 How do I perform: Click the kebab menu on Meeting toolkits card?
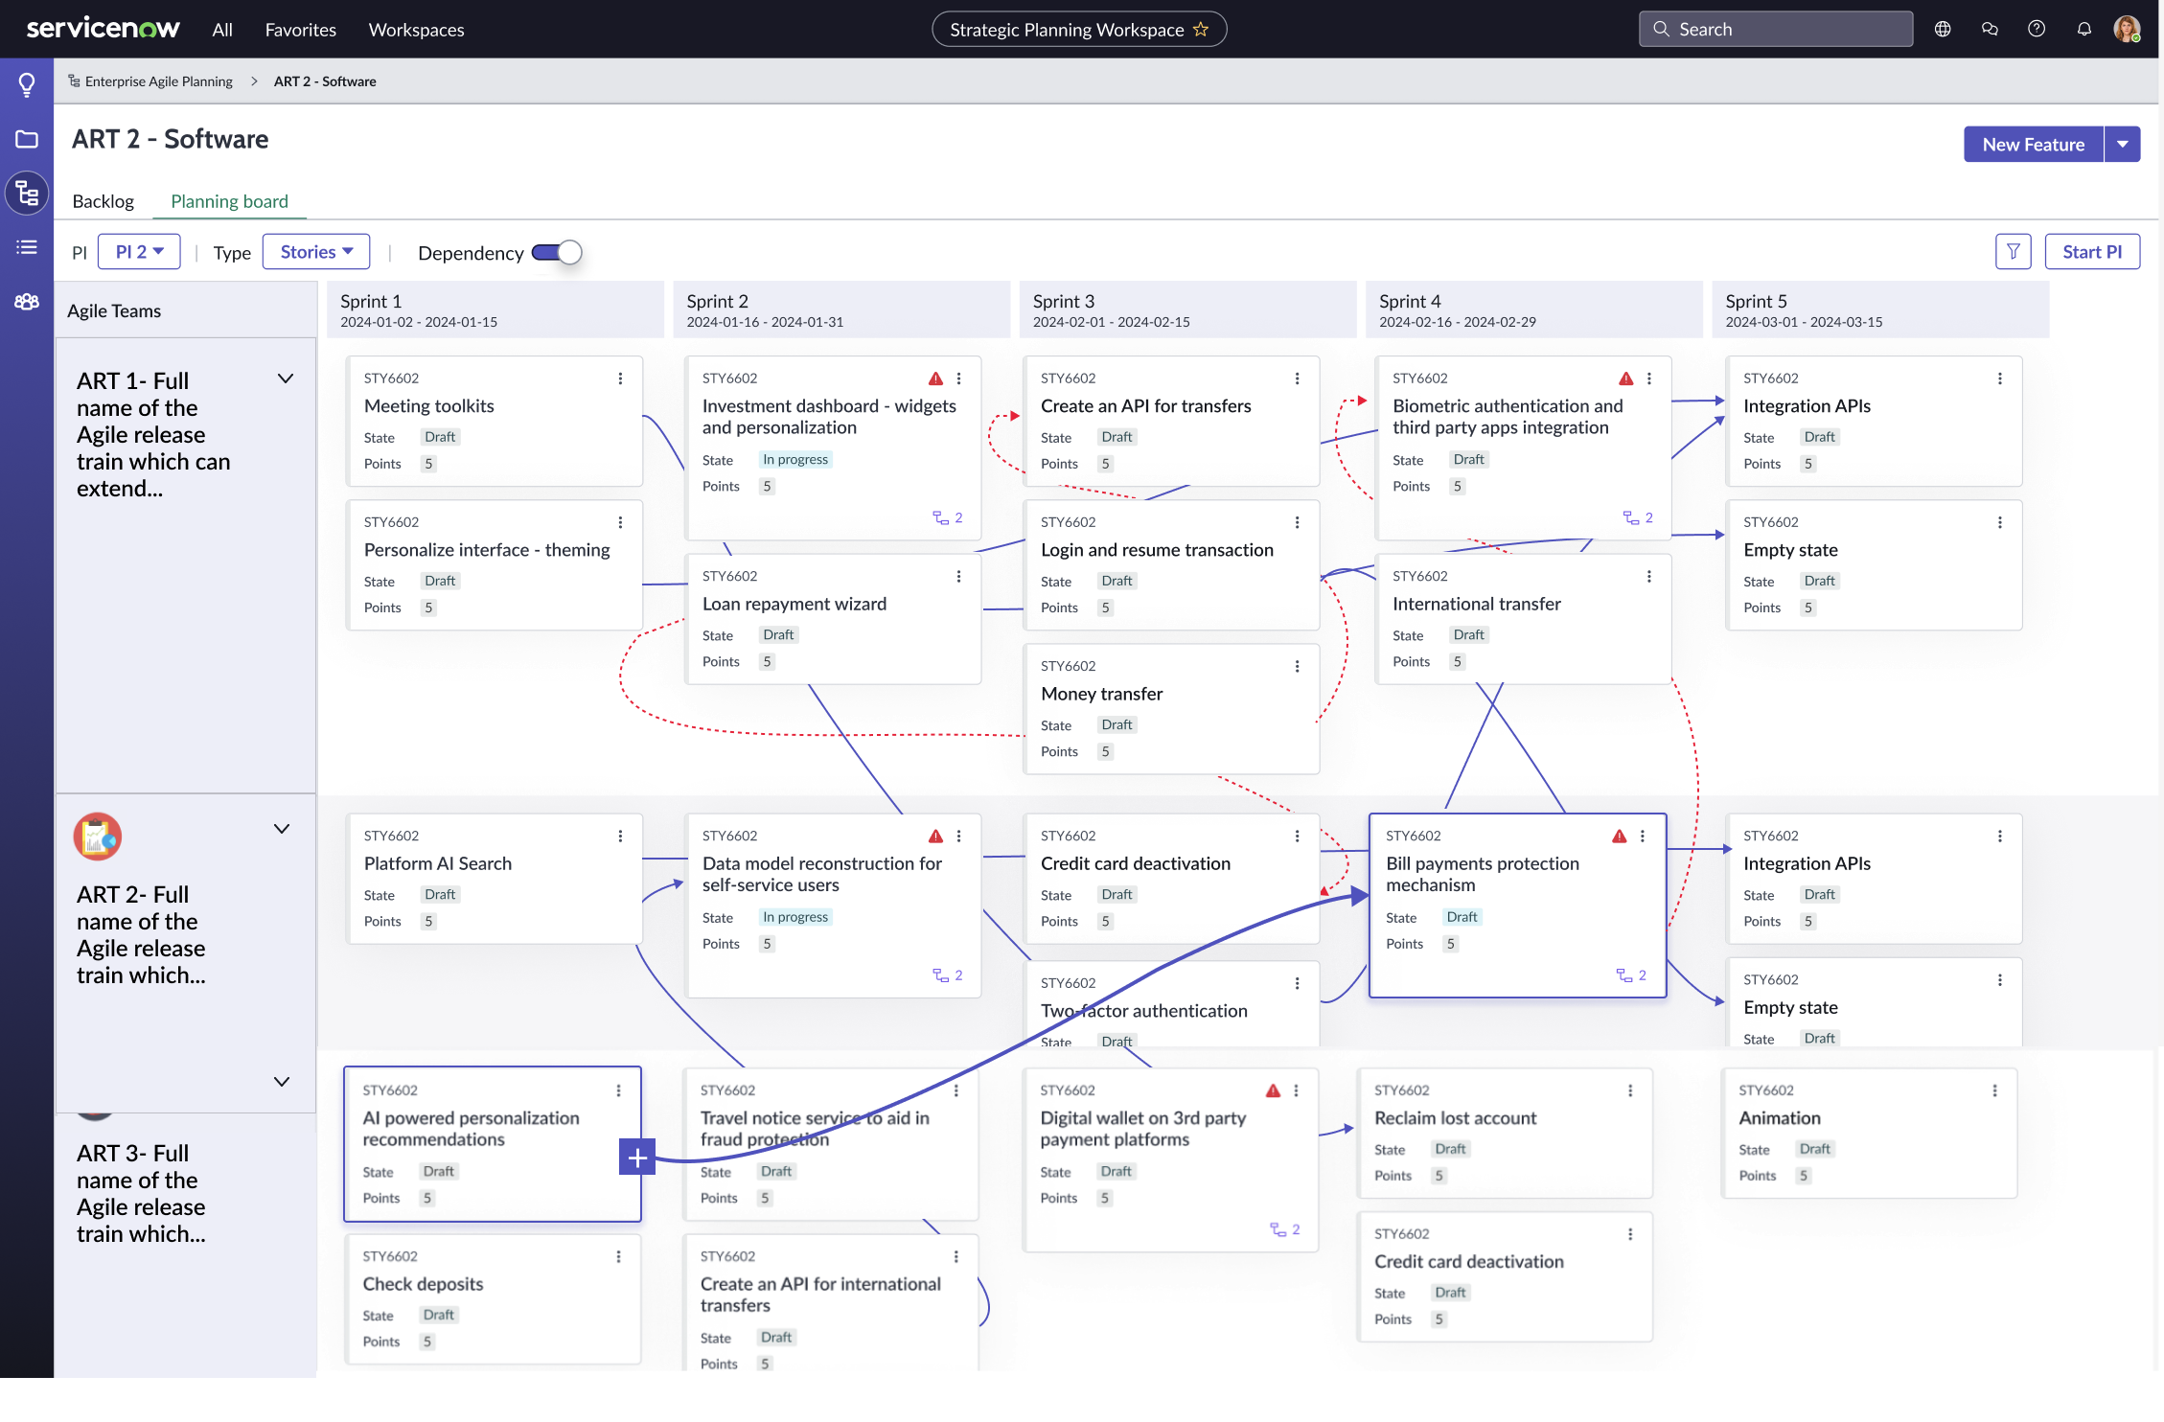click(x=620, y=378)
